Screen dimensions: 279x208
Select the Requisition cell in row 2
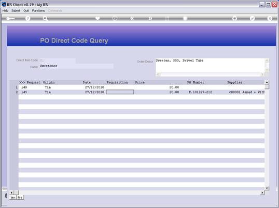click(x=120, y=92)
